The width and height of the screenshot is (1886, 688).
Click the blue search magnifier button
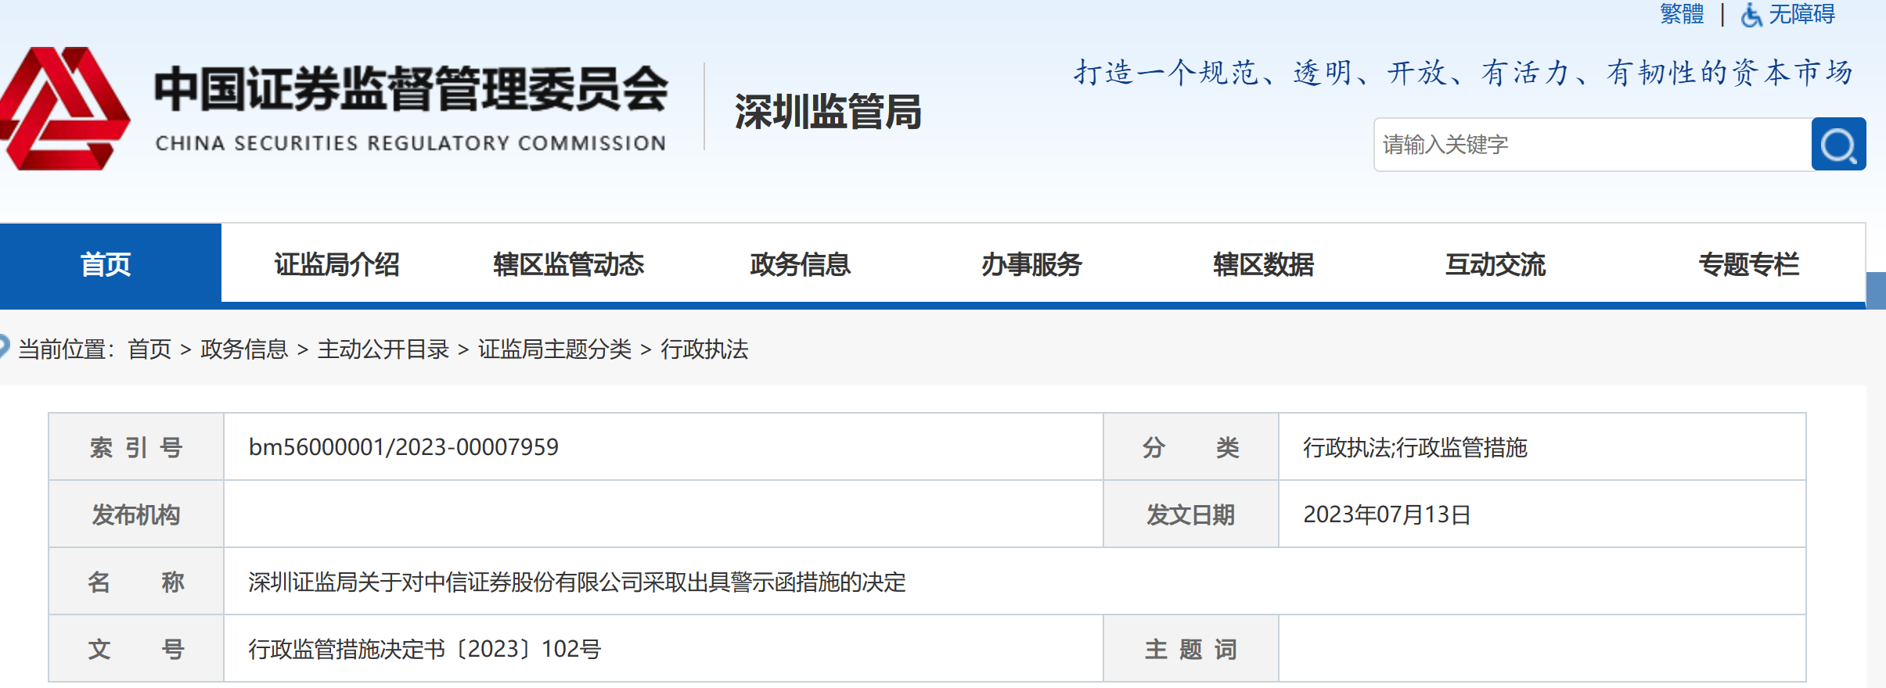[1838, 145]
